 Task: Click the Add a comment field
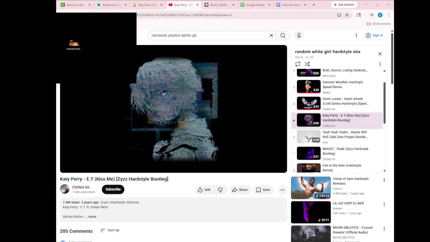[x=81, y=241]
